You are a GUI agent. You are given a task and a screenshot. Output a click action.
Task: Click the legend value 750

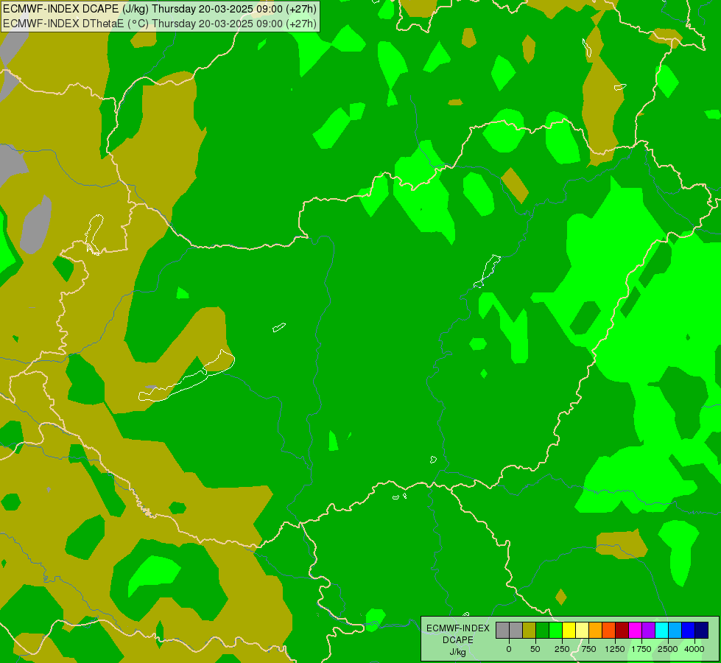588,649
